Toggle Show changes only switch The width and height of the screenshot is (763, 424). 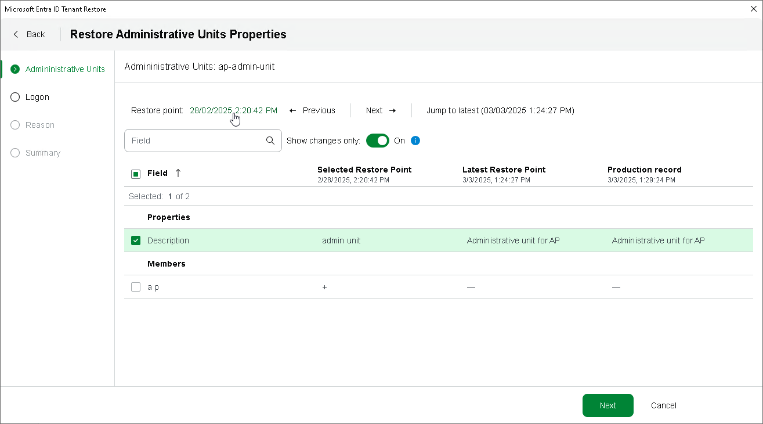[x=378, y=141]
